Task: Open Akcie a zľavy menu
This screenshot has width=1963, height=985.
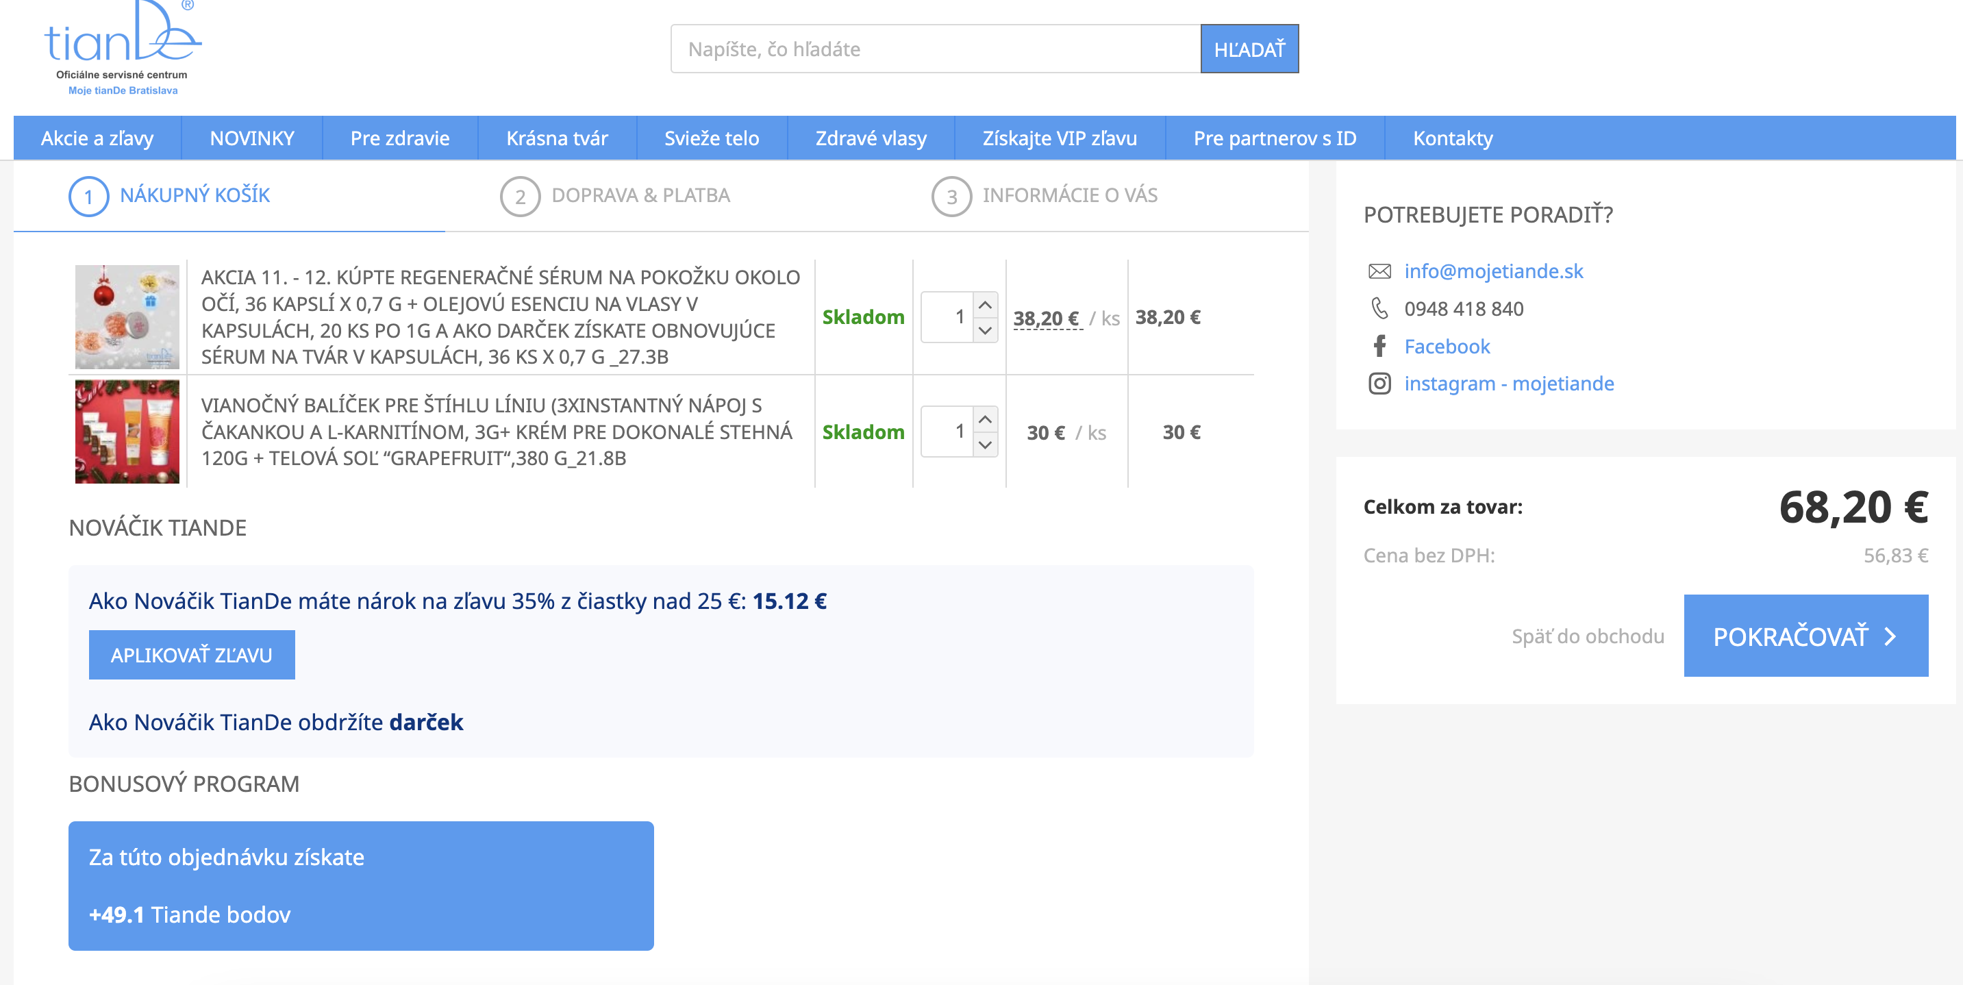Action: [97, 138]
